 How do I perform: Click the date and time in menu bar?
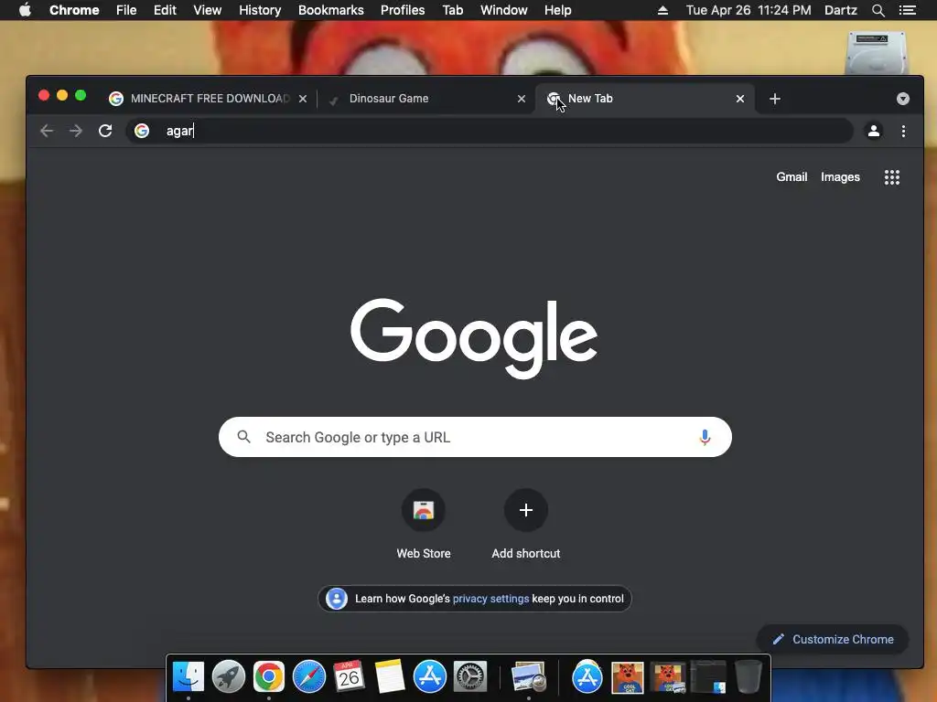(x=749, y=10)
